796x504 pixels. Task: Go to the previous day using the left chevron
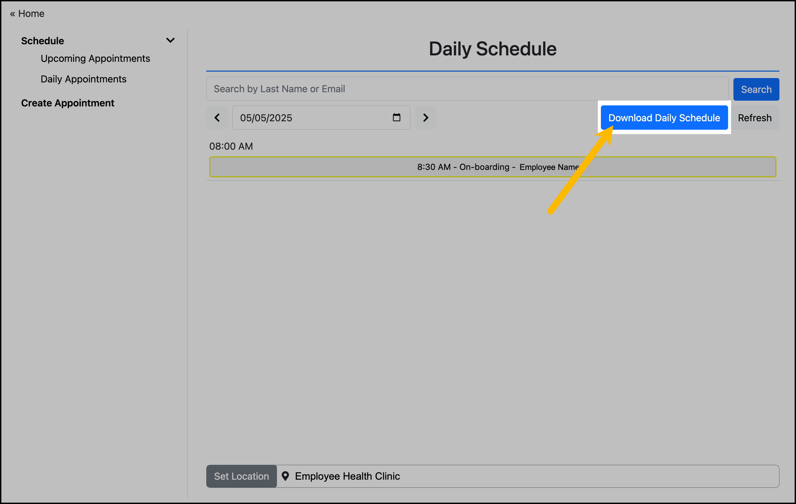217,118
